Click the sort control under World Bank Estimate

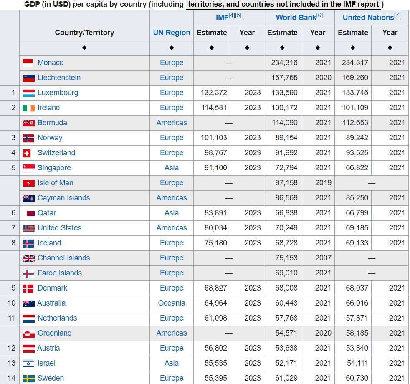tap(282, 48)
